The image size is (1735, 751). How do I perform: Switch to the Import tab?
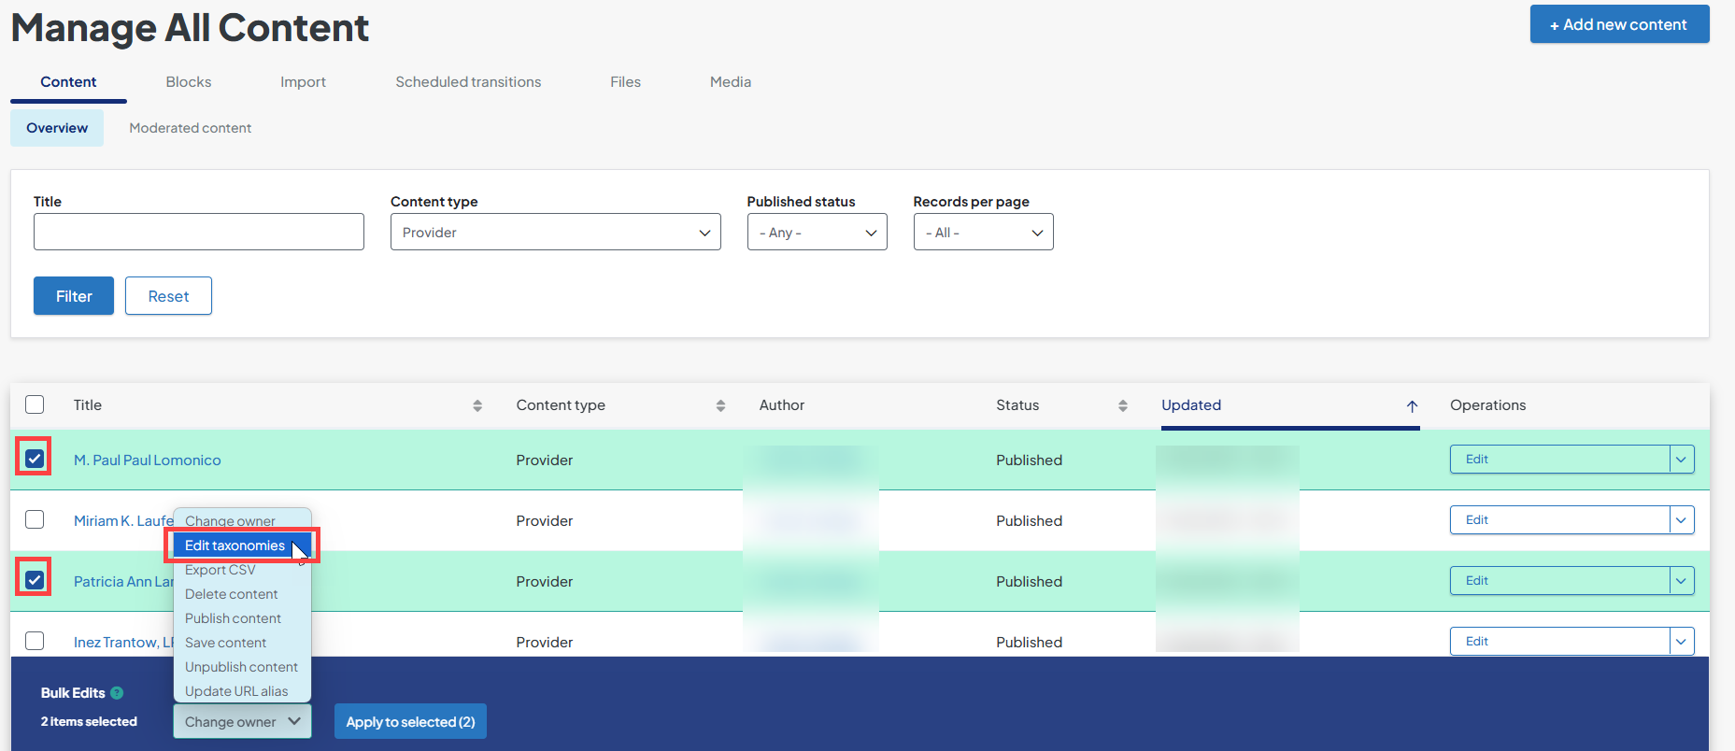303,82
